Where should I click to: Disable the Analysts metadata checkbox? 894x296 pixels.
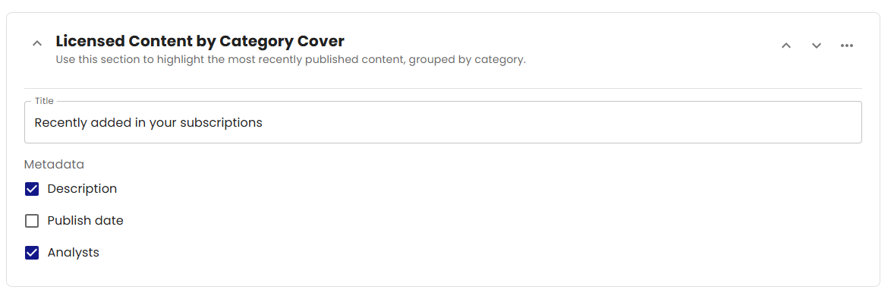[32, 253]
